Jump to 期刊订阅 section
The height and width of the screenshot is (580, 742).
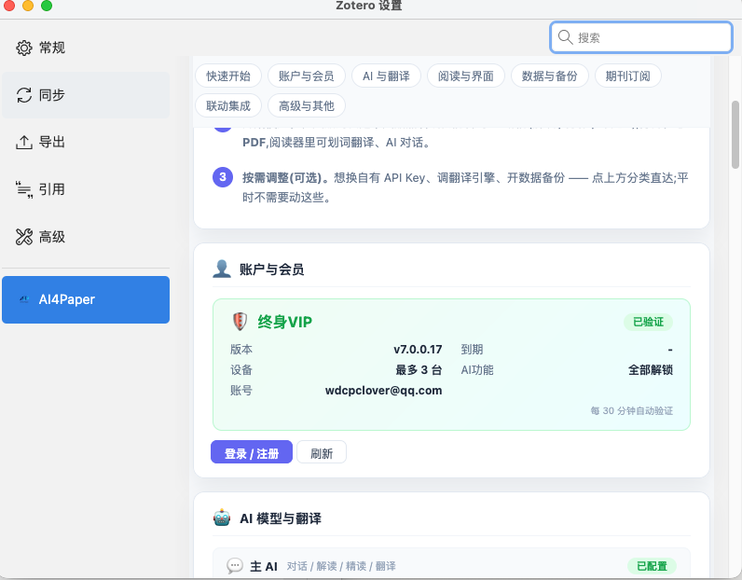628,76
